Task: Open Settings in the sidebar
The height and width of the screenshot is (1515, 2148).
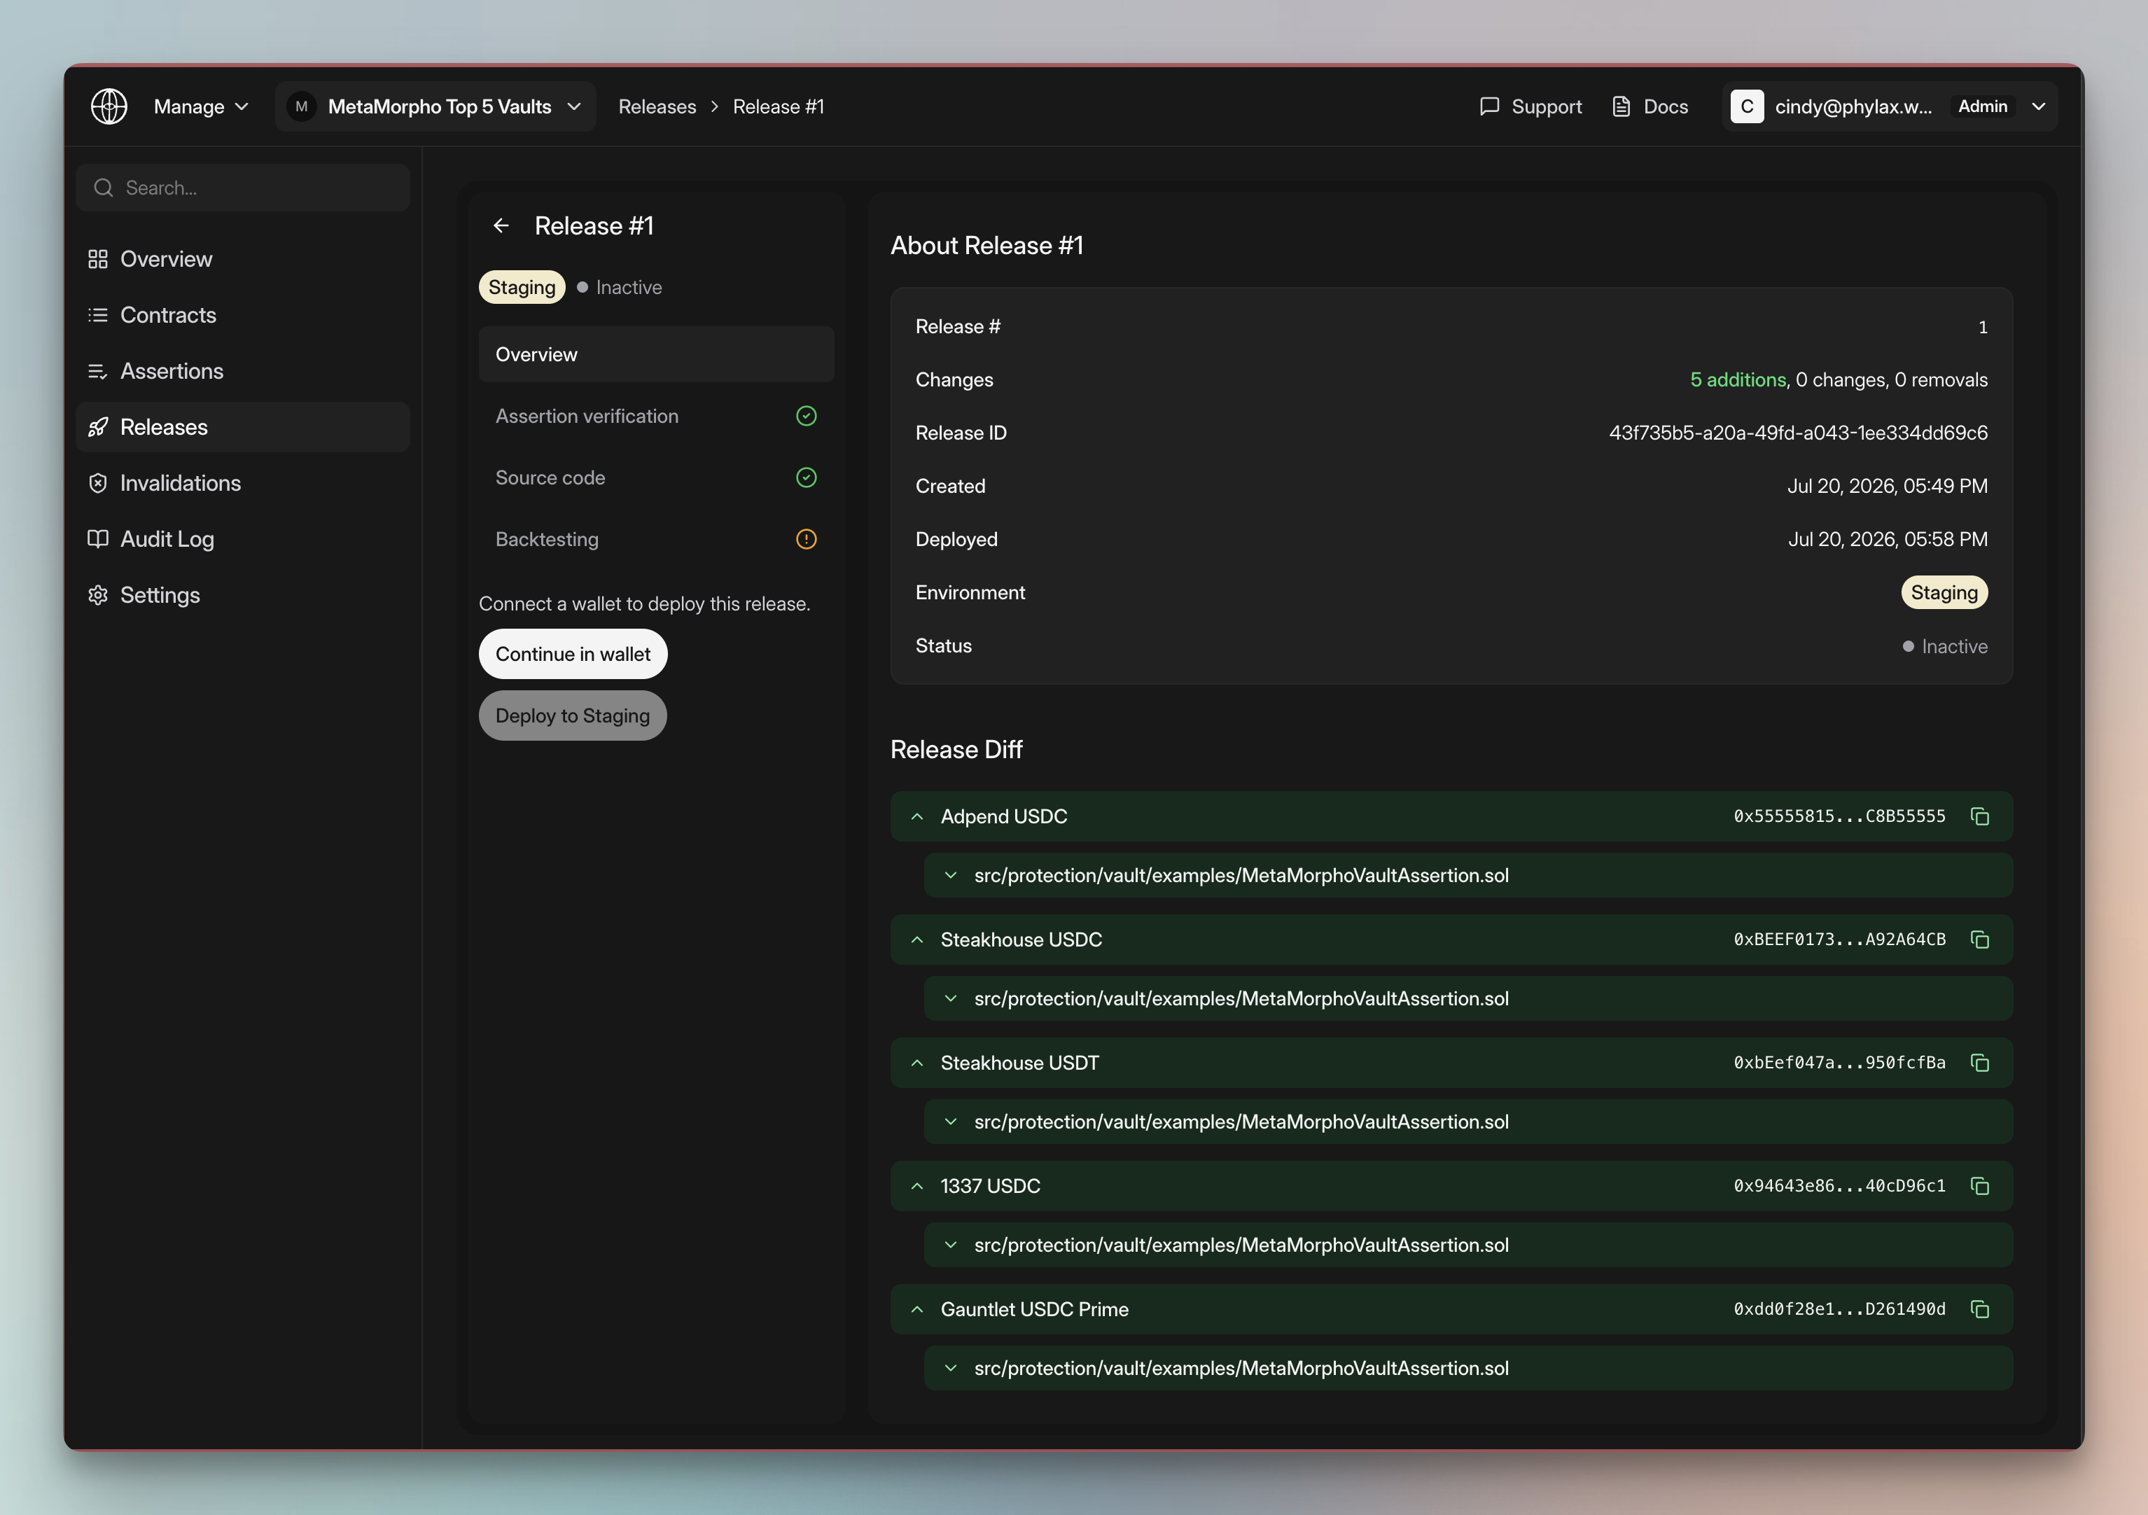Action: point(242,595)
